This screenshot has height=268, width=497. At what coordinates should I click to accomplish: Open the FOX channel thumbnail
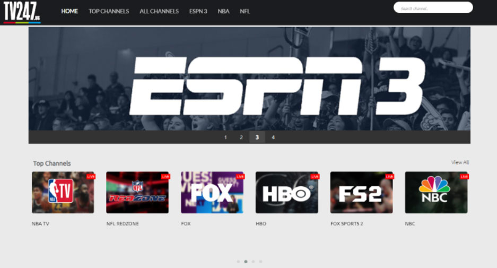[x=212, y=193]
